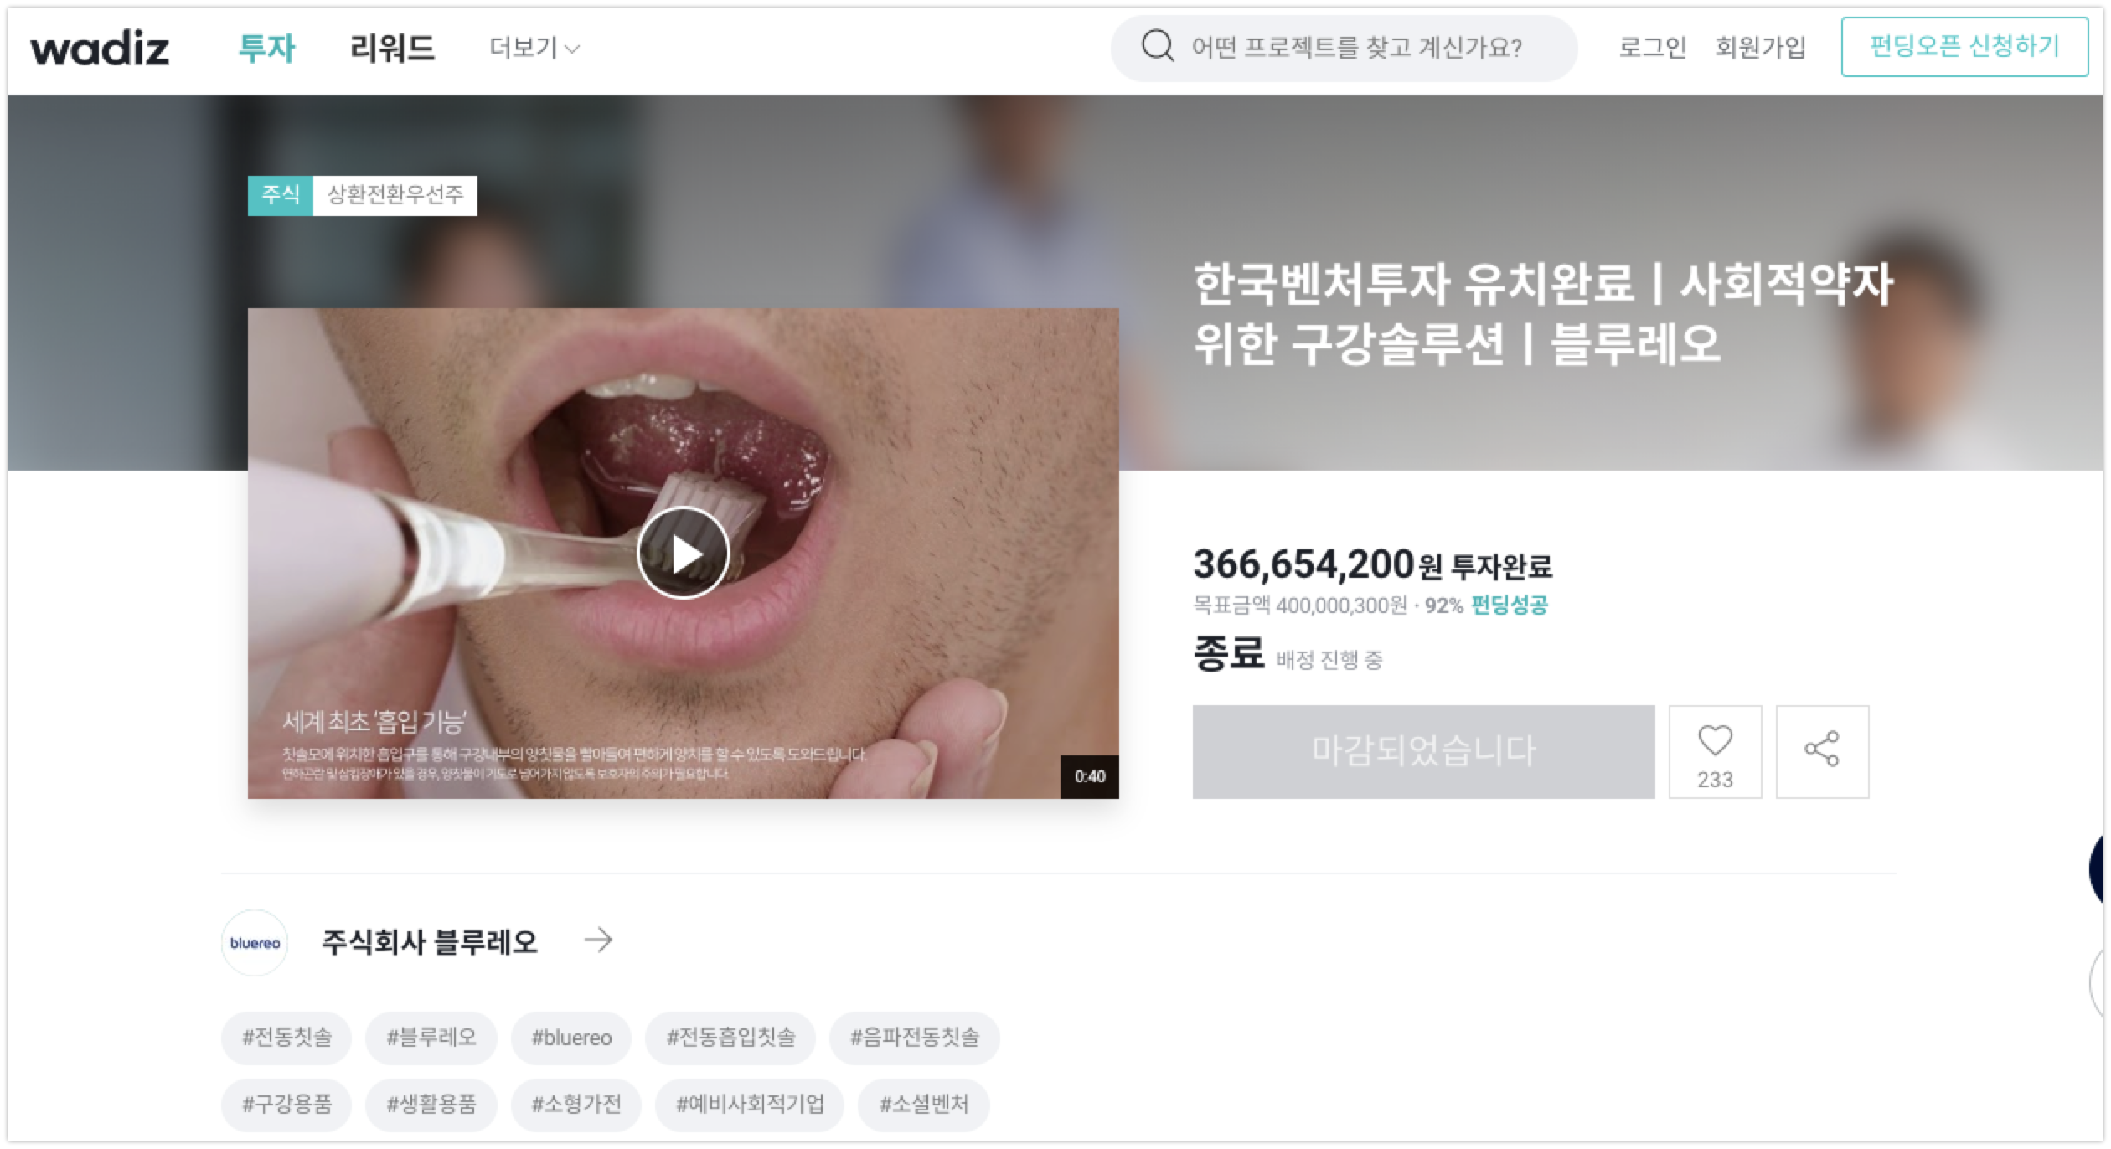2111x1149 pixels.
Task: Click the 회원가입 link
Action: (x=1760, y=47)
